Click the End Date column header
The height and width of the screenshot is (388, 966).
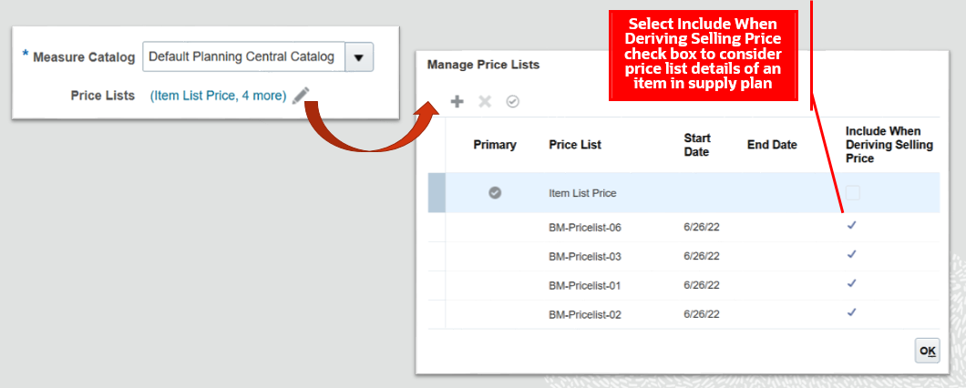pos(772,145)
